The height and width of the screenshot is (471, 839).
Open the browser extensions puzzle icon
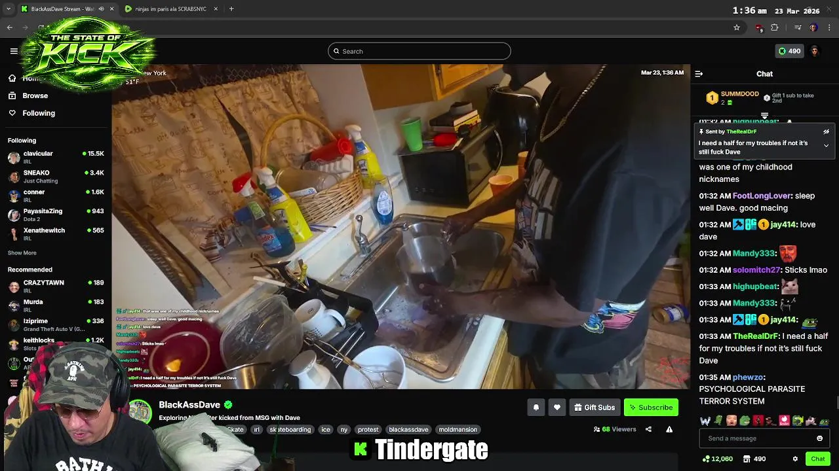click(775, 27)
